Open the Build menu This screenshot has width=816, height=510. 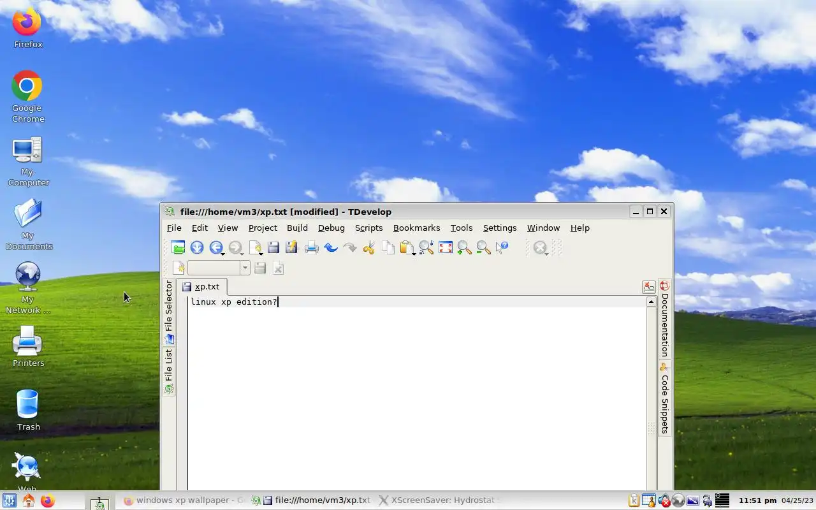pyautogui.click(x=297, y=228)
